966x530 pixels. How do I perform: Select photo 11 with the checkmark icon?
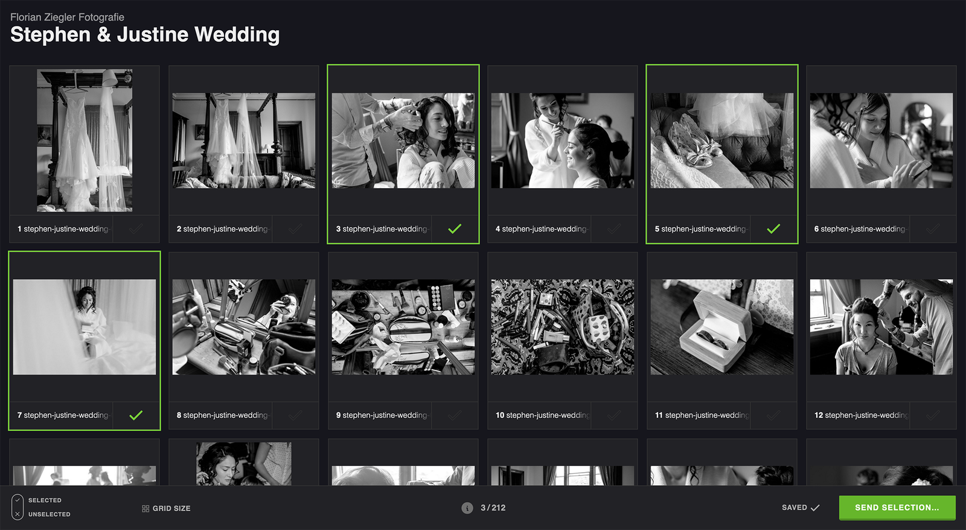[x=773, y=415]
